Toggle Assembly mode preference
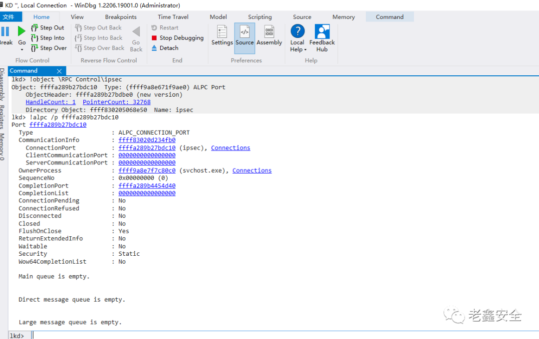Viewport: 539px width, 339px height. 269,35
